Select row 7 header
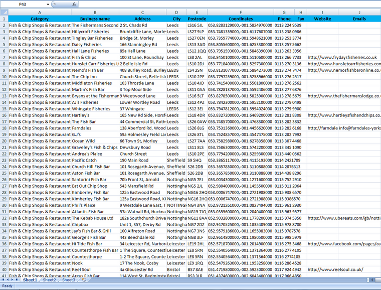Screen dimensions: 381x290 [4, 57]
